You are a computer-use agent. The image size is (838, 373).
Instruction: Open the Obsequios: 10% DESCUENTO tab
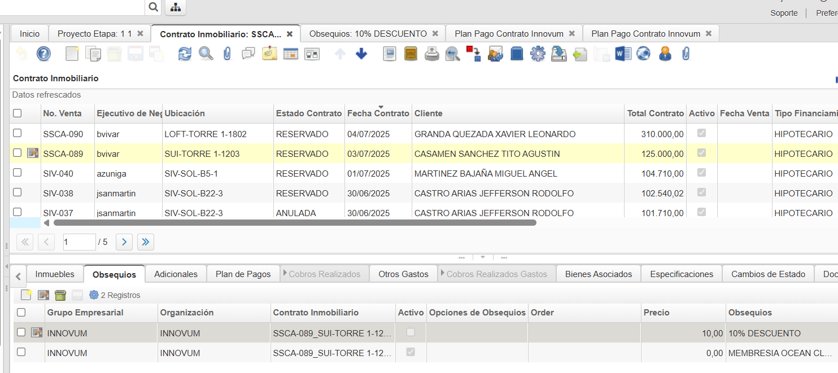[368, 34]
